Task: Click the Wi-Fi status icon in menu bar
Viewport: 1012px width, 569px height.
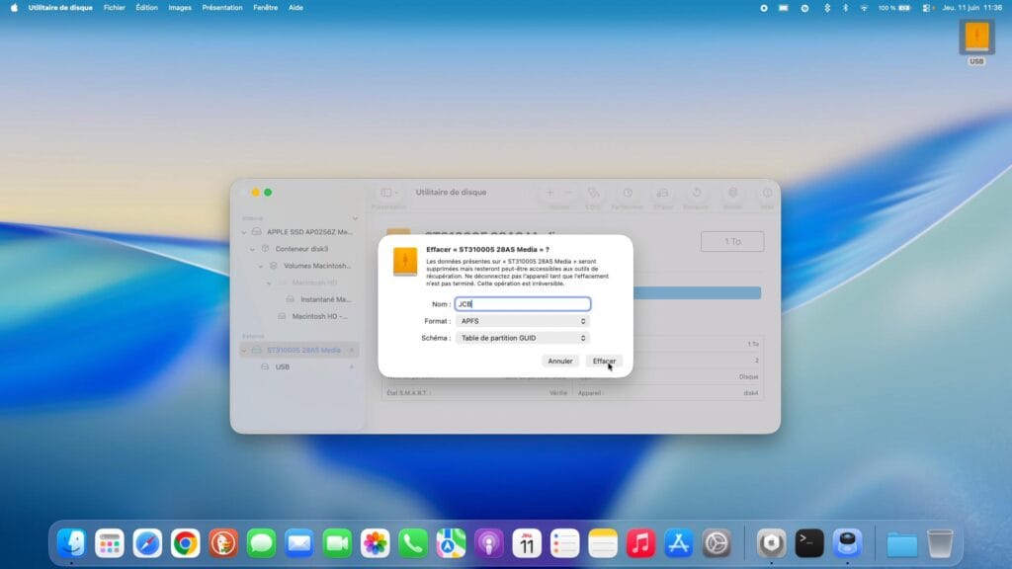Action: click(864, 8)
